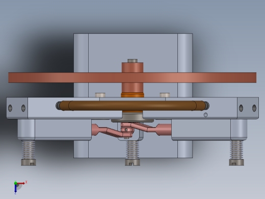The height and width of the screenshot is (199, 265).
Task: Select the copper cylinder hub above the bar
Action: point(132,67)
